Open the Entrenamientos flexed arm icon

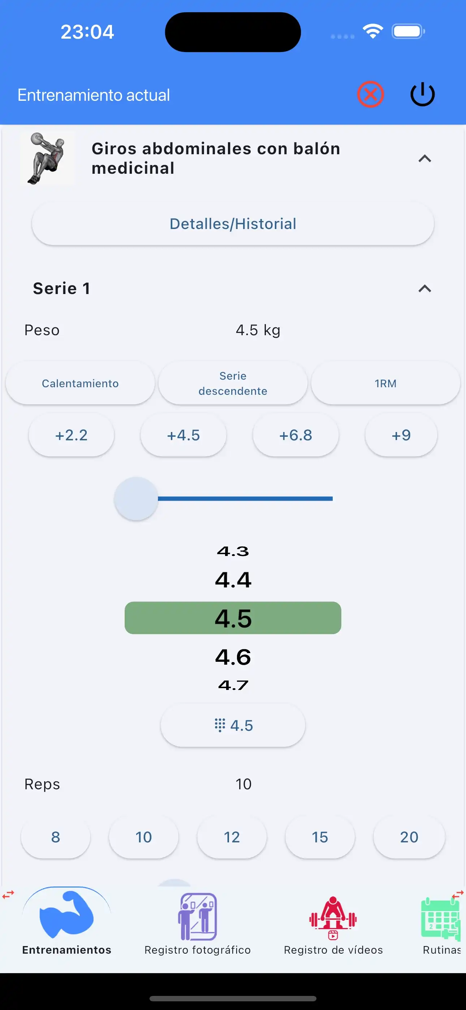click(x=67, y=914)
